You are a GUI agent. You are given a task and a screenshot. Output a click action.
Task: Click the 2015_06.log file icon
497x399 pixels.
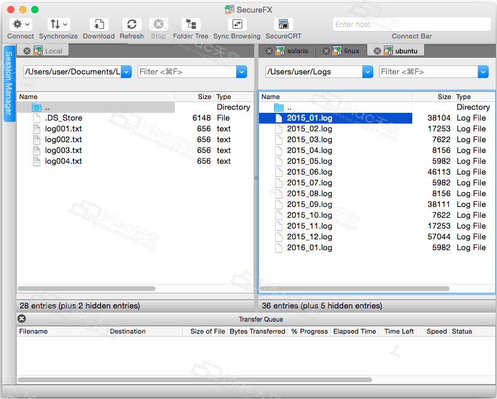click(279, 172)
